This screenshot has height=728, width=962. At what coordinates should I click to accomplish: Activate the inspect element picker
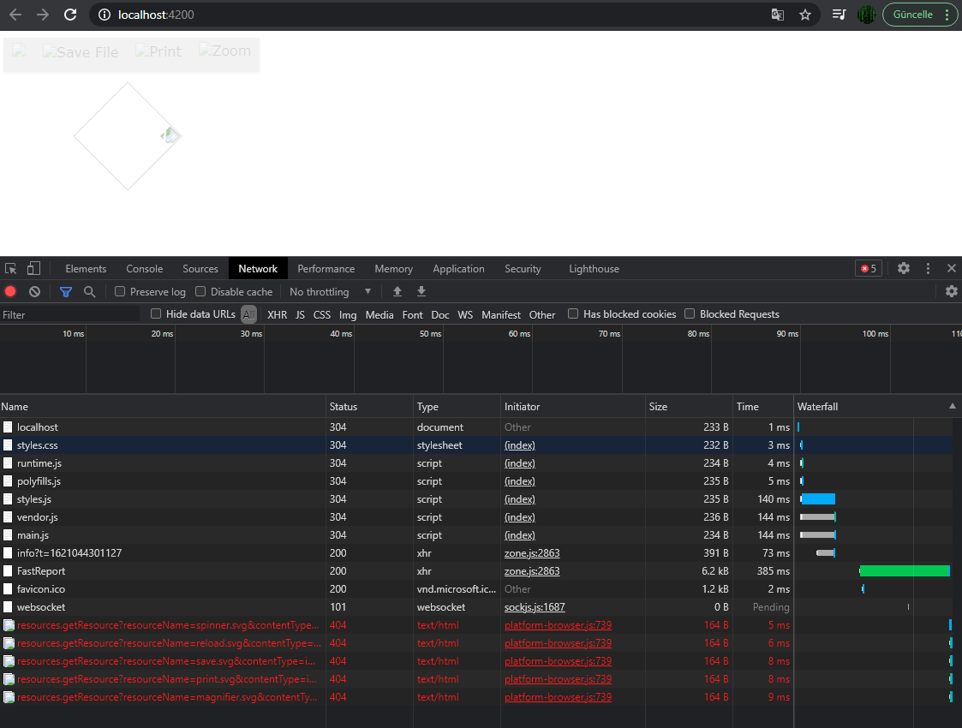[x=11, y=269]
